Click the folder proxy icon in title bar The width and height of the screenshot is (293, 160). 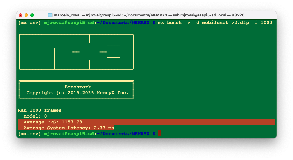pos(50,15)
